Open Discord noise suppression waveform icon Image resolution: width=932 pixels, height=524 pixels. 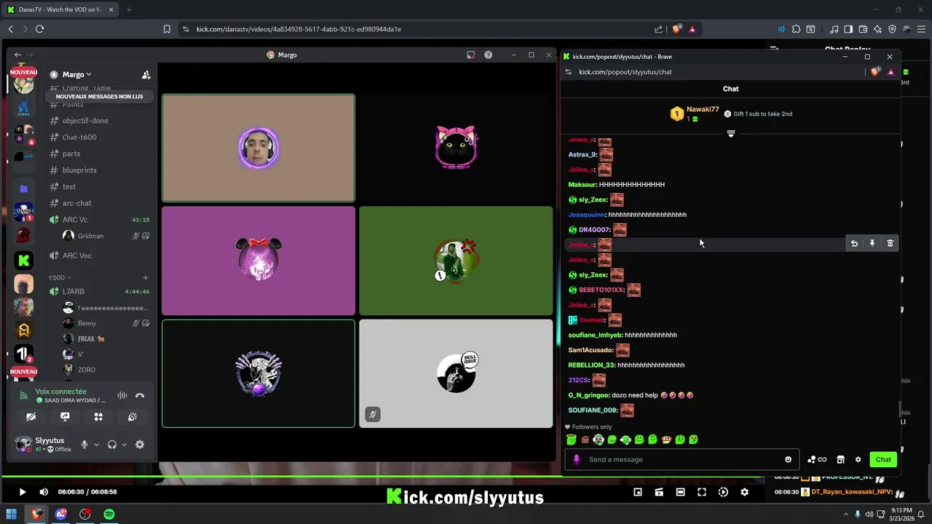[122, 395]
